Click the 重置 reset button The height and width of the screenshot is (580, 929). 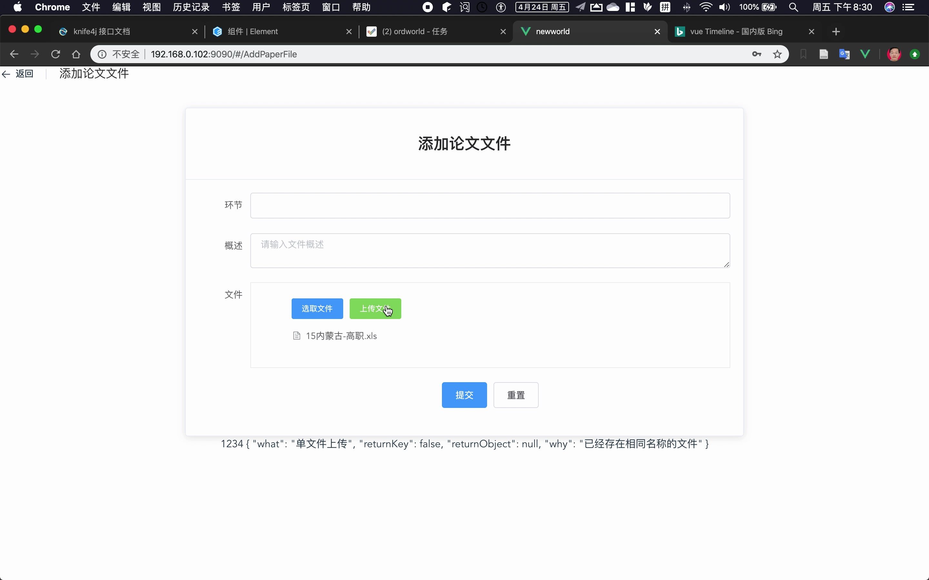(516, 395)
